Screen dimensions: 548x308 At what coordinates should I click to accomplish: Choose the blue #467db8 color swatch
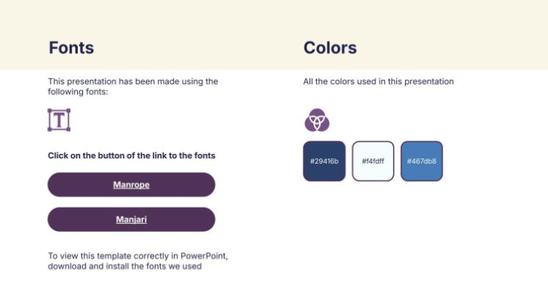click(422, 161)
